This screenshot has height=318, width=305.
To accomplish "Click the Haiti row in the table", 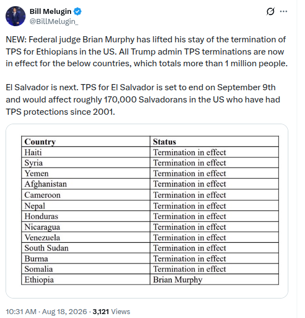I will [x=150, y=152].
